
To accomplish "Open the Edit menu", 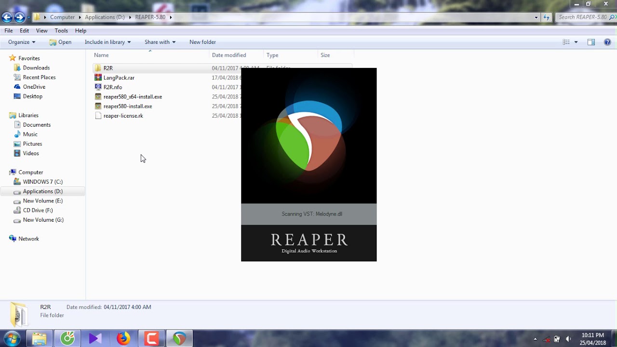I will (x=25, y=30).
